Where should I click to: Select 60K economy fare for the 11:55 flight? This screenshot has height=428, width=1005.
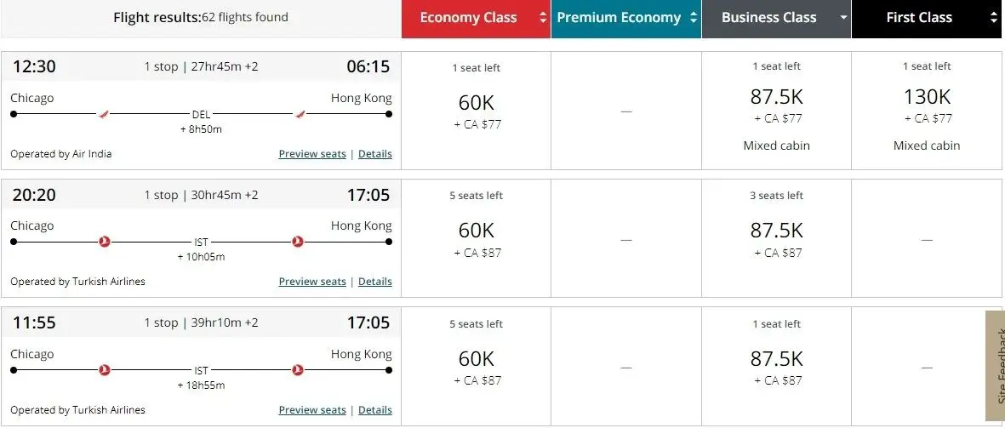click(477, 359)
